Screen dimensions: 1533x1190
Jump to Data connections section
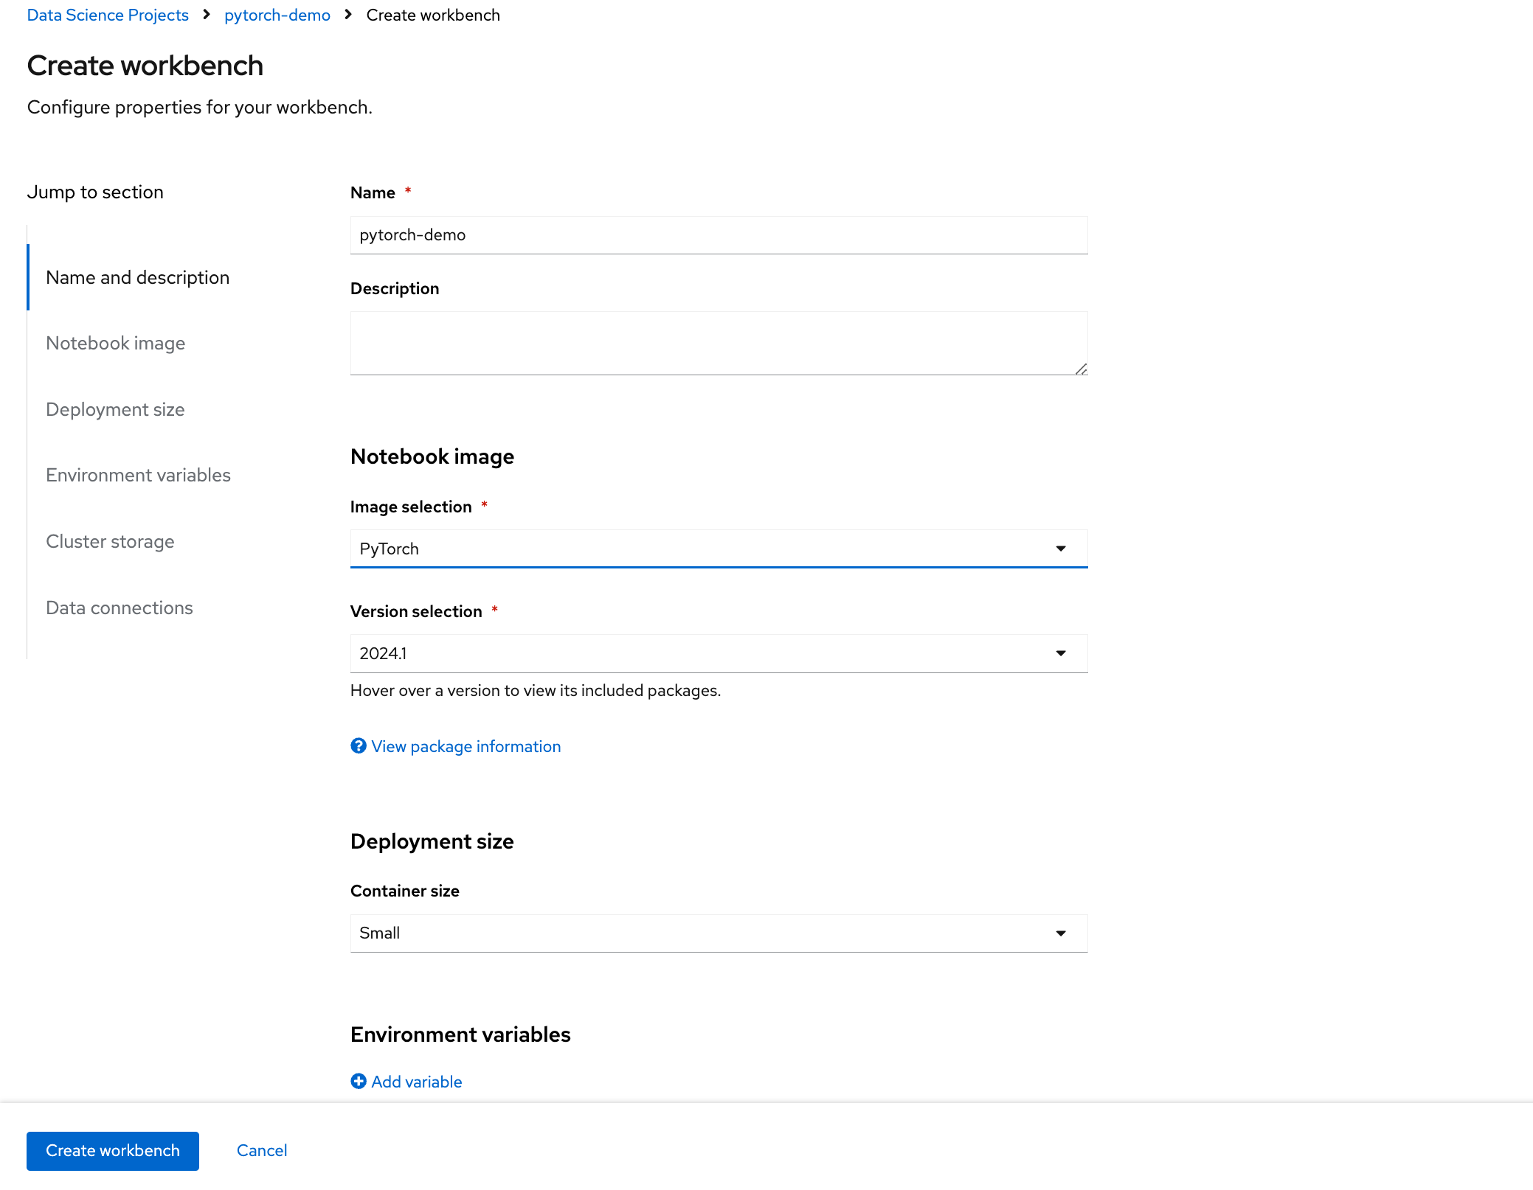[x=119, y=608]
